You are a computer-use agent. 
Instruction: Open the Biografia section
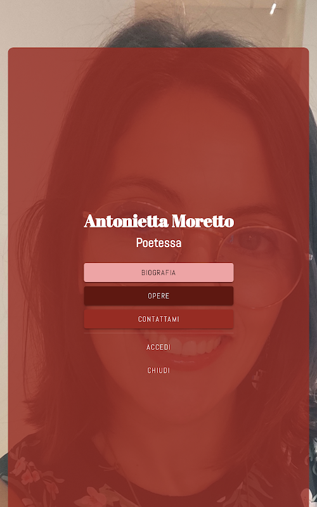coord(158,273)
